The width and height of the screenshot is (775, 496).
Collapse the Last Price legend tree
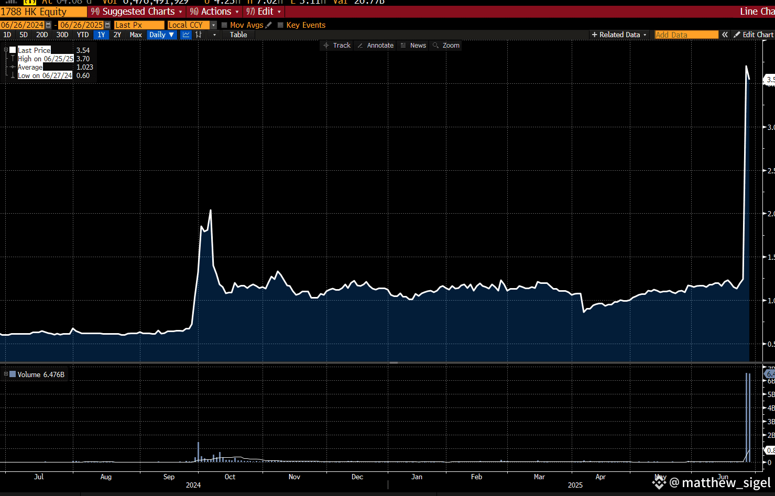pos(6,50)
